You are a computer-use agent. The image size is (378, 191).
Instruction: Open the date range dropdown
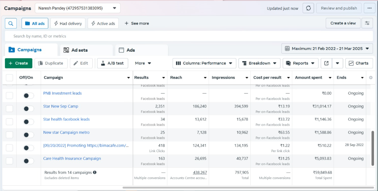[327, 48]
